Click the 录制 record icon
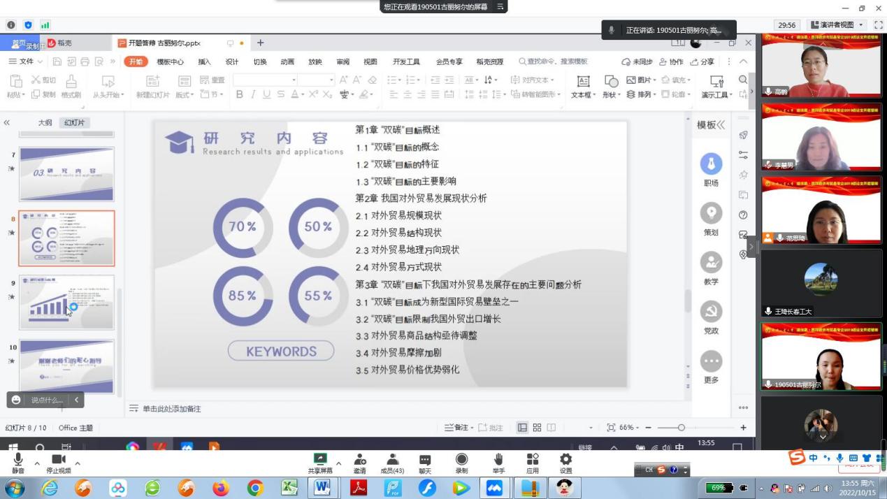Image resolution: width=887 pixels, height=499 pixels. click(x=461, y=459)
